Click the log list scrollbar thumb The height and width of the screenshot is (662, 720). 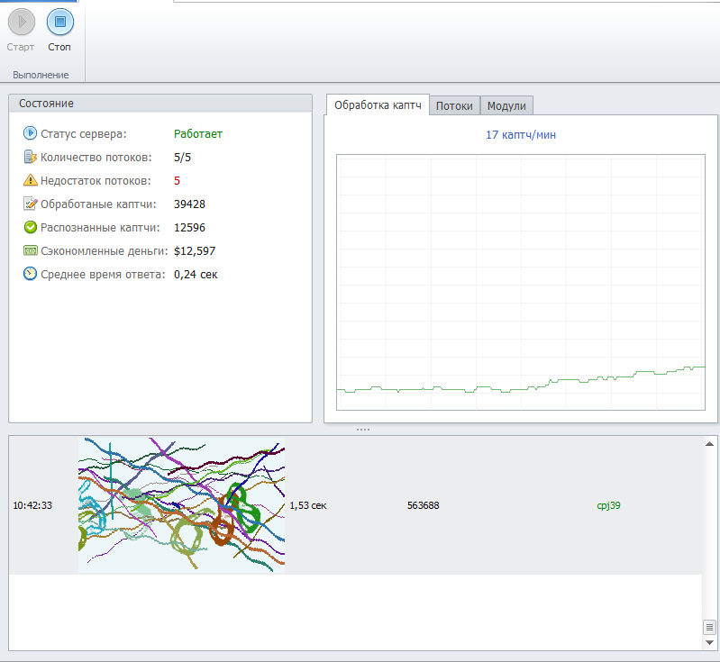click(x=709, y=627)
